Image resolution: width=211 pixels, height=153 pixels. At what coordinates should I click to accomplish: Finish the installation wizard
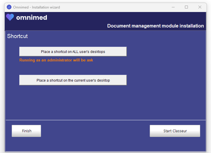[26, 131]
